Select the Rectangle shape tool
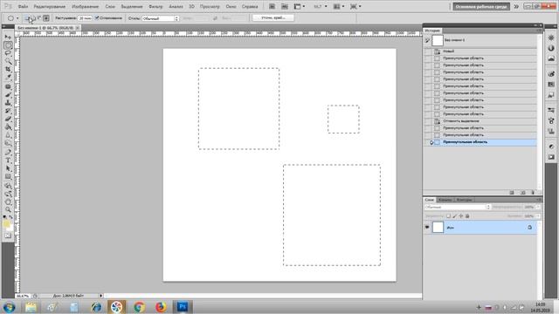This screenshot has width=559, height=314. coord(8,177)
